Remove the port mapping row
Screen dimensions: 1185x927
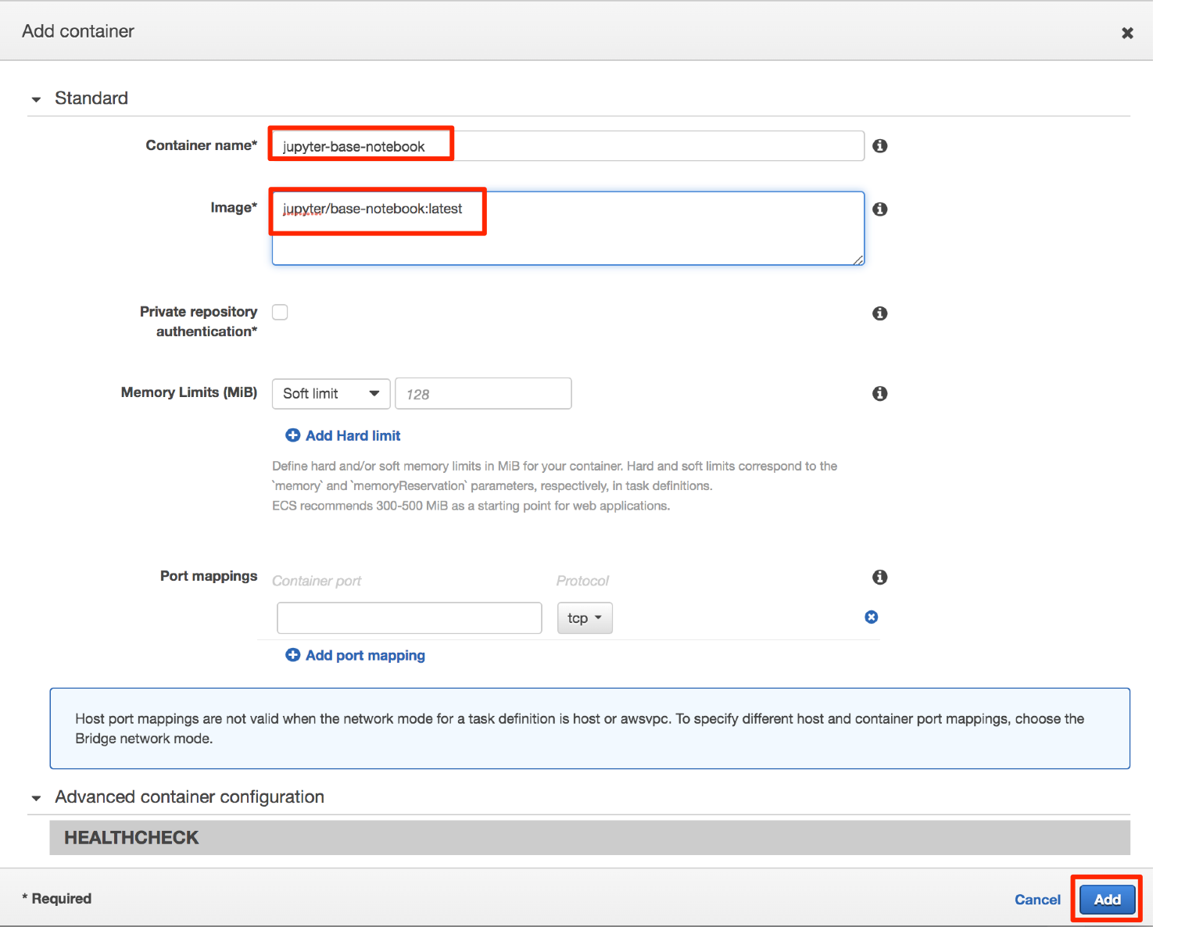point(872,617)
